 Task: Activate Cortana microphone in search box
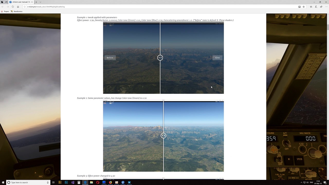click(48, 182)
